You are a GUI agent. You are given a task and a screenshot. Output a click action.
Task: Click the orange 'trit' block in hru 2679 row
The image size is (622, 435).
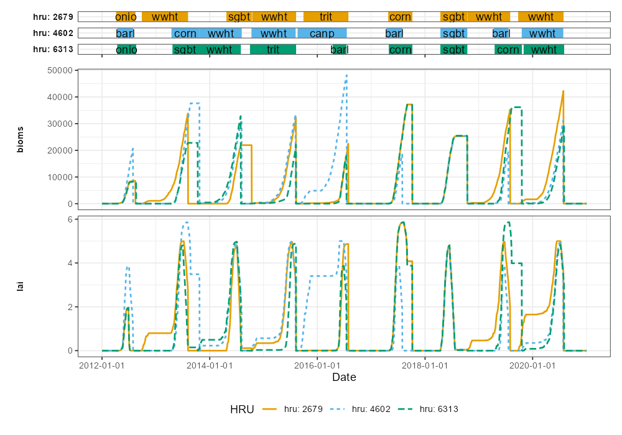point(325,17)
